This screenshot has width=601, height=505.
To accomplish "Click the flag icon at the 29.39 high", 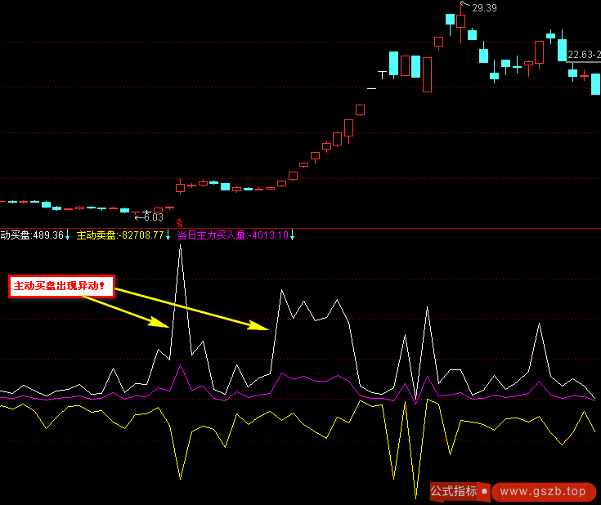I will point(465,5).
